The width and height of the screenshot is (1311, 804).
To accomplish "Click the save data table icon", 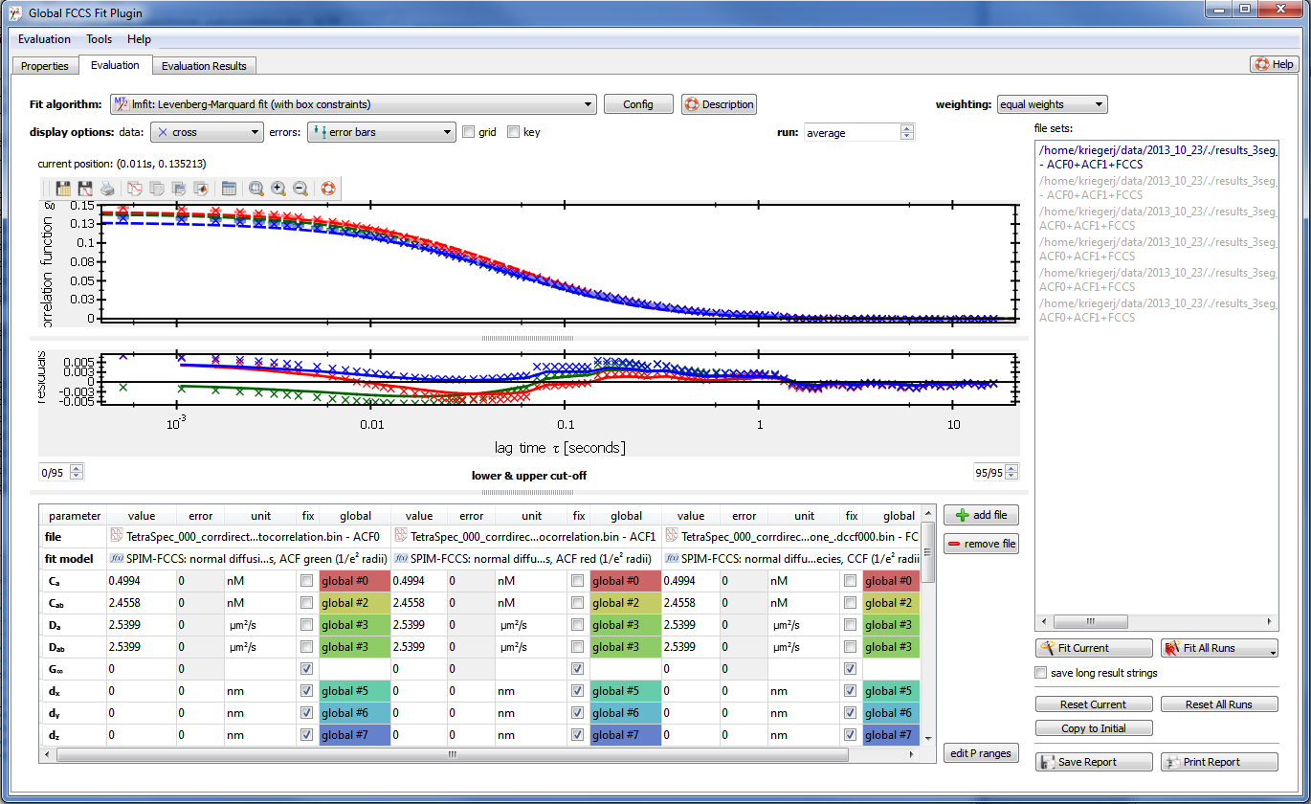I will coord(64,189).
